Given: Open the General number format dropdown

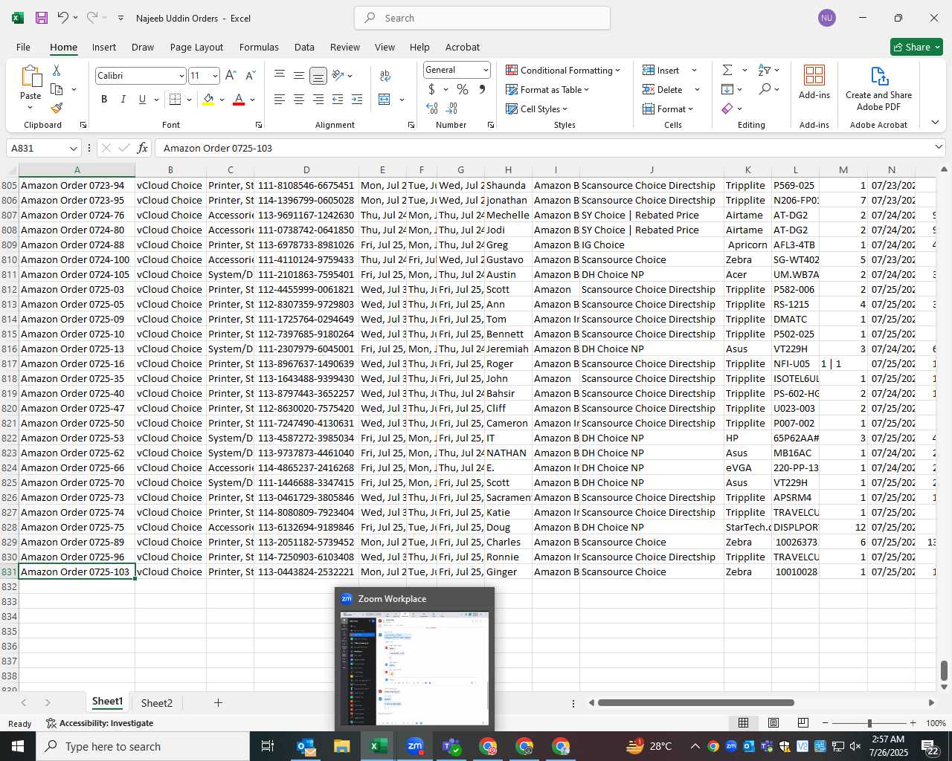Looking at the screenshot, I should tap(486, 70).
